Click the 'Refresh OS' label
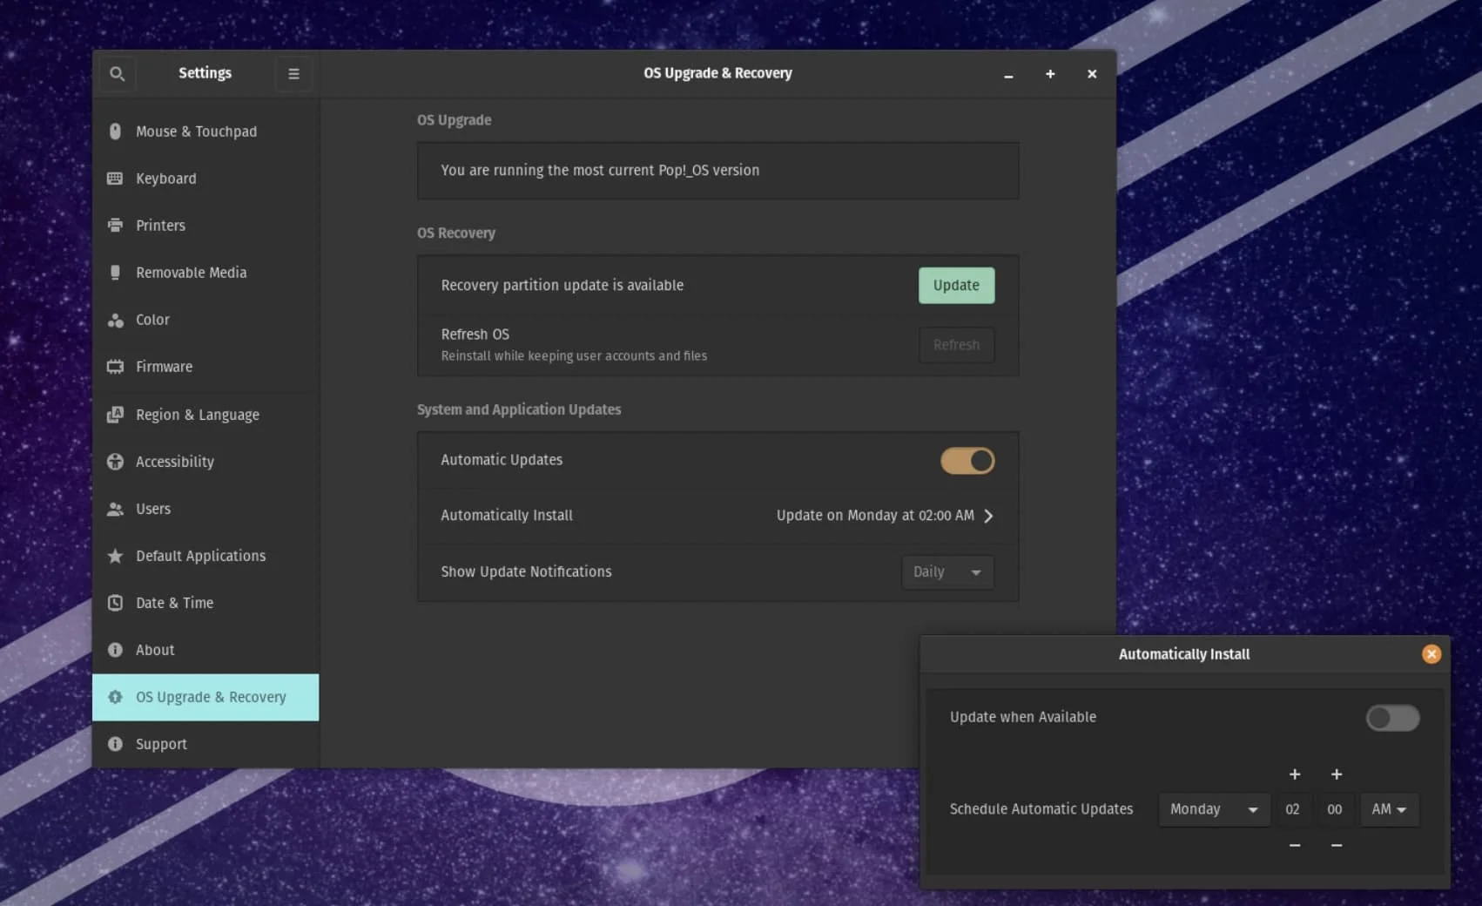Image resolution: width=1482 pixels, height=906 pixels. click(475, 335)
